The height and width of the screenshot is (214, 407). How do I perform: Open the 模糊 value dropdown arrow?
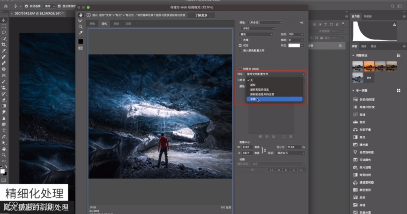[302, 40]
